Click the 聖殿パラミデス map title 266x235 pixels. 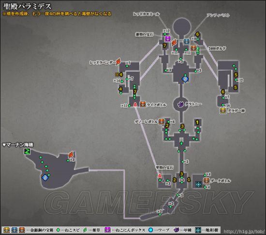pyautogui.click(x=27, y=6)
